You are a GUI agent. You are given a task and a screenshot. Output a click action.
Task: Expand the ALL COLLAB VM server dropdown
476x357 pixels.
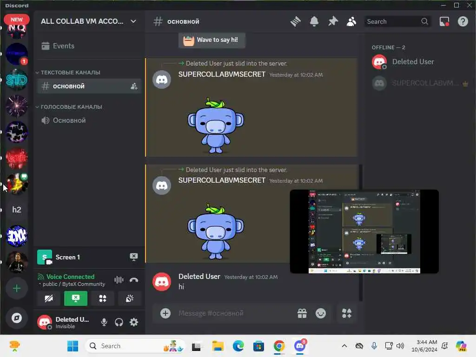(x=133, y=21)
